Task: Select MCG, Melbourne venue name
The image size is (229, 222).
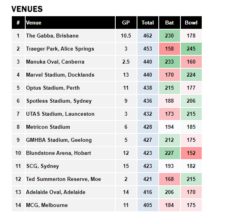Action: (x=47, y=205)
